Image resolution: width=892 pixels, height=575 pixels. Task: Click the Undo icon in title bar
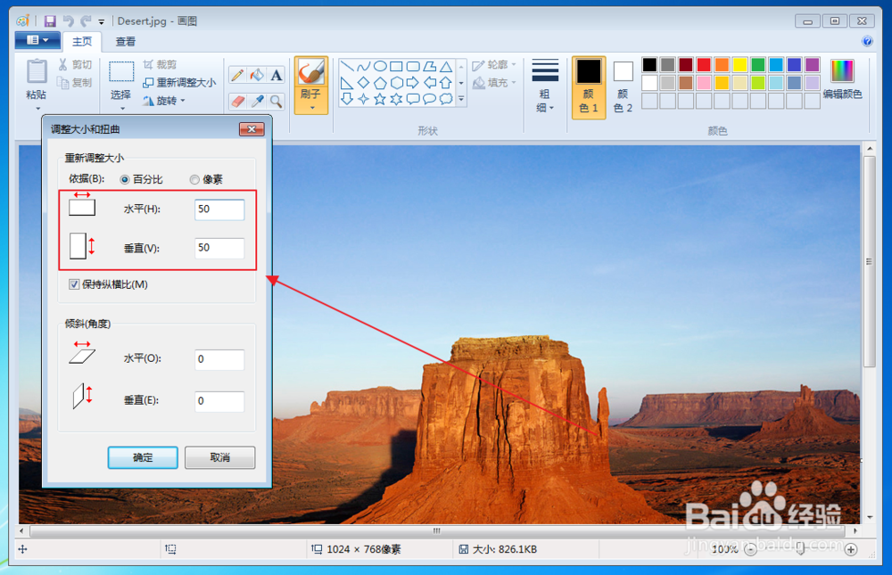click(69, 21)
